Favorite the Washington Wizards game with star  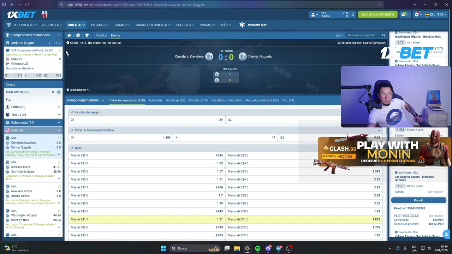click(59, 211)
